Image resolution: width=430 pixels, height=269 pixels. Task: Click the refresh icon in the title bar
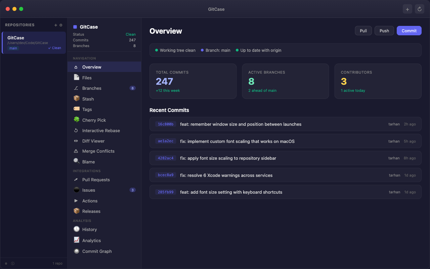point(419,9)
